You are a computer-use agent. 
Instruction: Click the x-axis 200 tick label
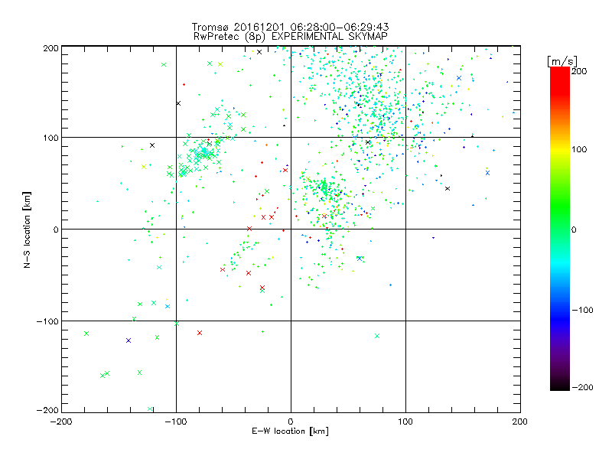(x=520, y=422)
